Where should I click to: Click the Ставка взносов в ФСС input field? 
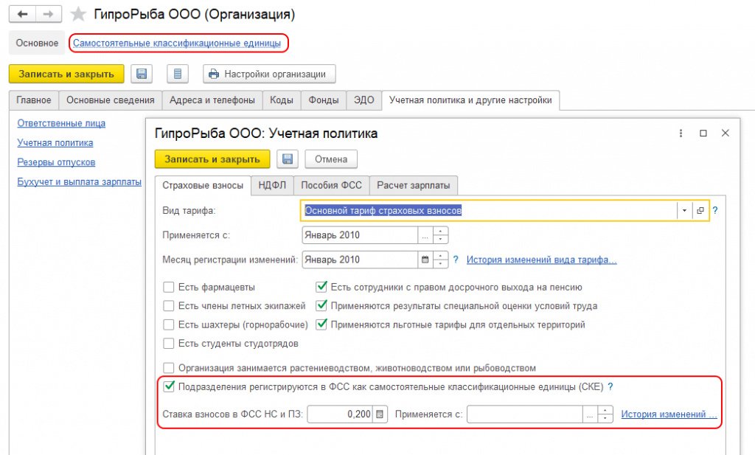tap(339, 414)
